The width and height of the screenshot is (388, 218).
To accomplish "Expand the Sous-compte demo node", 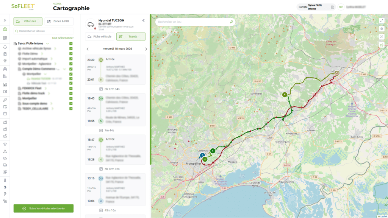I will (x=51, y=104).
